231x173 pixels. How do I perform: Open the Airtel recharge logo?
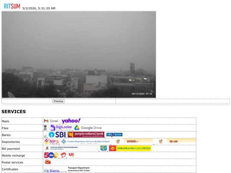63,155
